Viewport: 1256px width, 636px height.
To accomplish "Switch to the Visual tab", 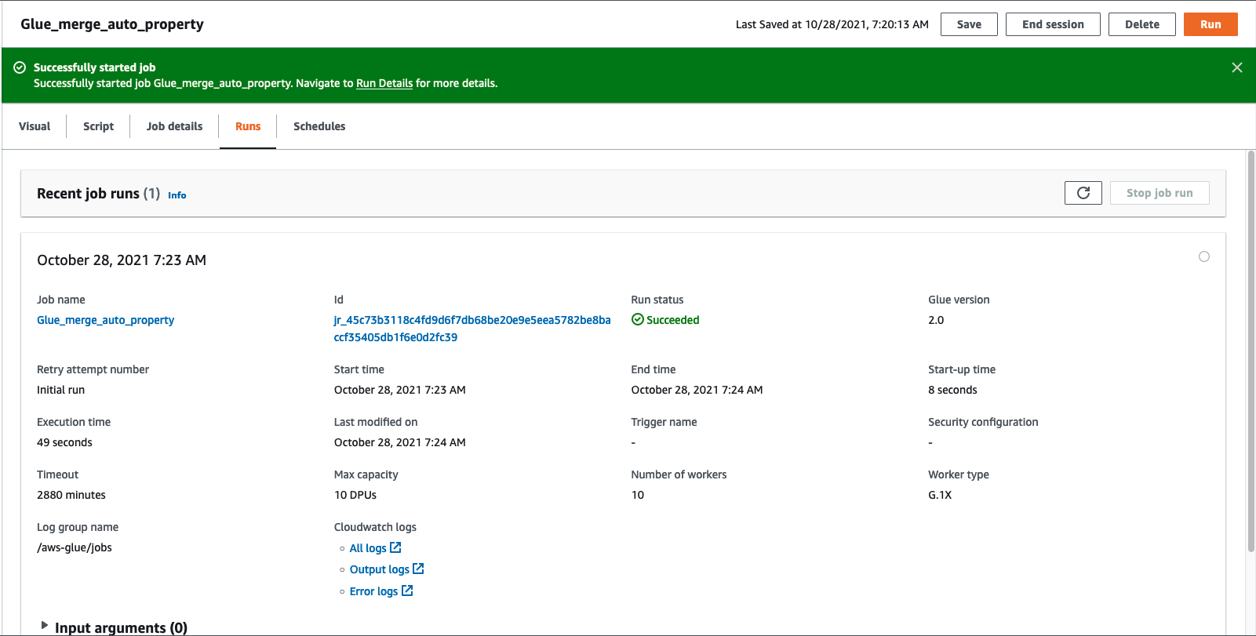I will (35, 126).
